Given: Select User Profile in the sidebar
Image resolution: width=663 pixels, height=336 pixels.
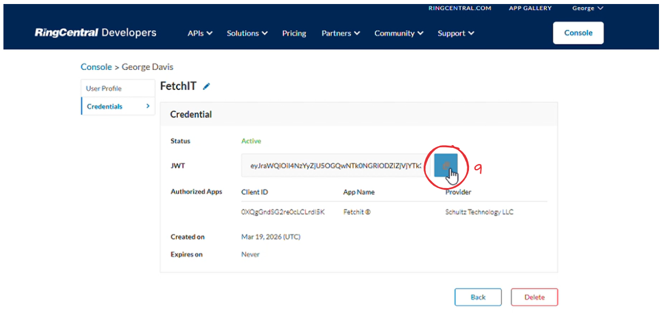Looking at the screenshot, I should (118, 89).
